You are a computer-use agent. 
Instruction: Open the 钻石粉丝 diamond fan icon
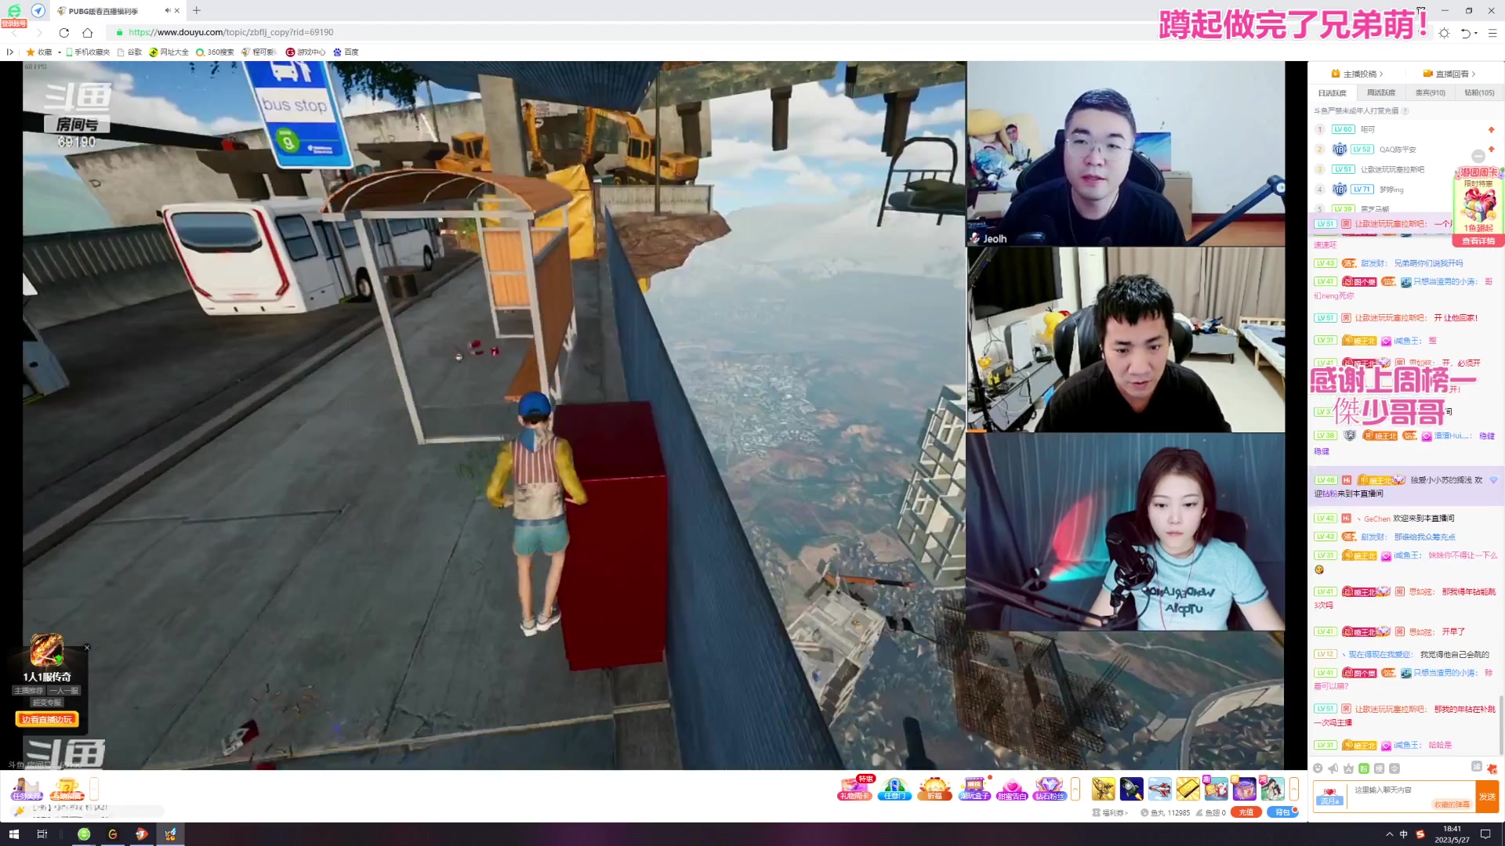coord(1050,788)
